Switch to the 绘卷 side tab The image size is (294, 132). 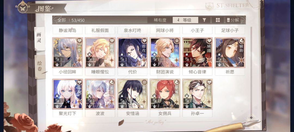[x=40, y=66]
